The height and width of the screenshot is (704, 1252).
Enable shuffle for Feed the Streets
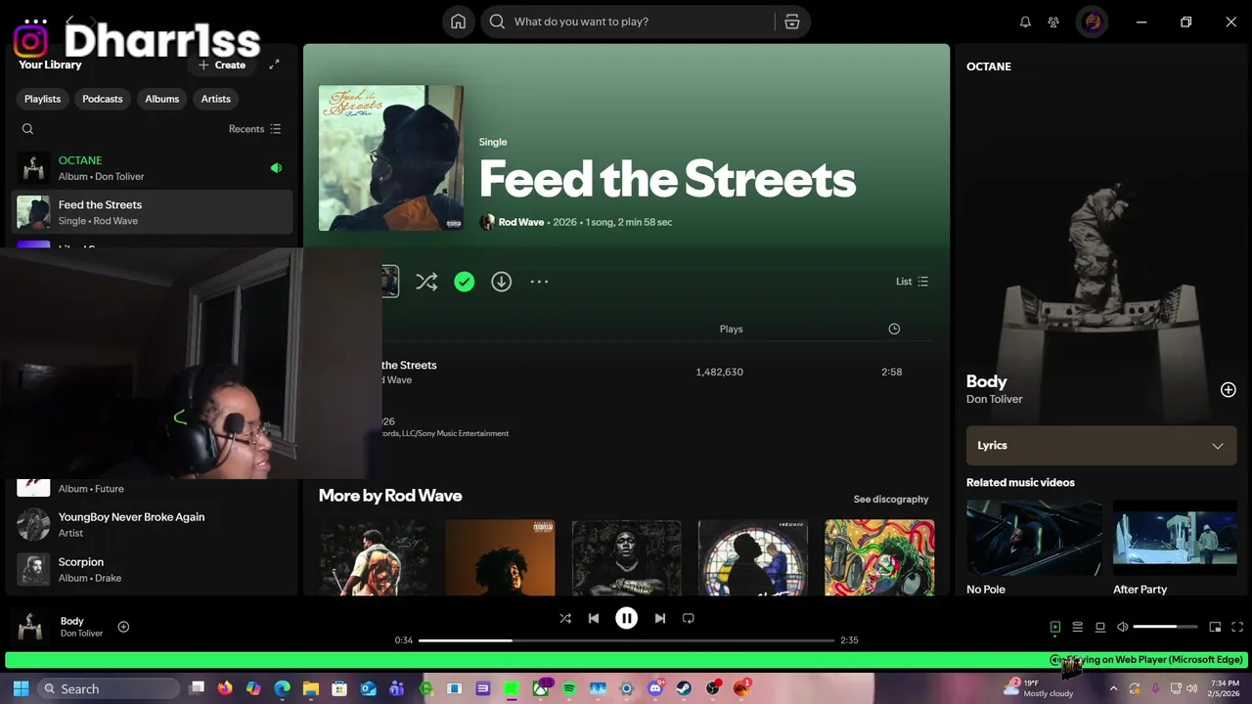(x=426, y=282)
